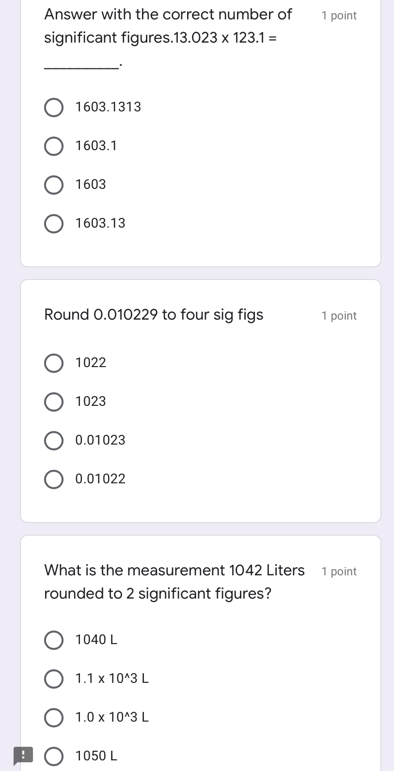394x771 pixels.
Task: Select answer 0.01022
Action: [54, 479]
